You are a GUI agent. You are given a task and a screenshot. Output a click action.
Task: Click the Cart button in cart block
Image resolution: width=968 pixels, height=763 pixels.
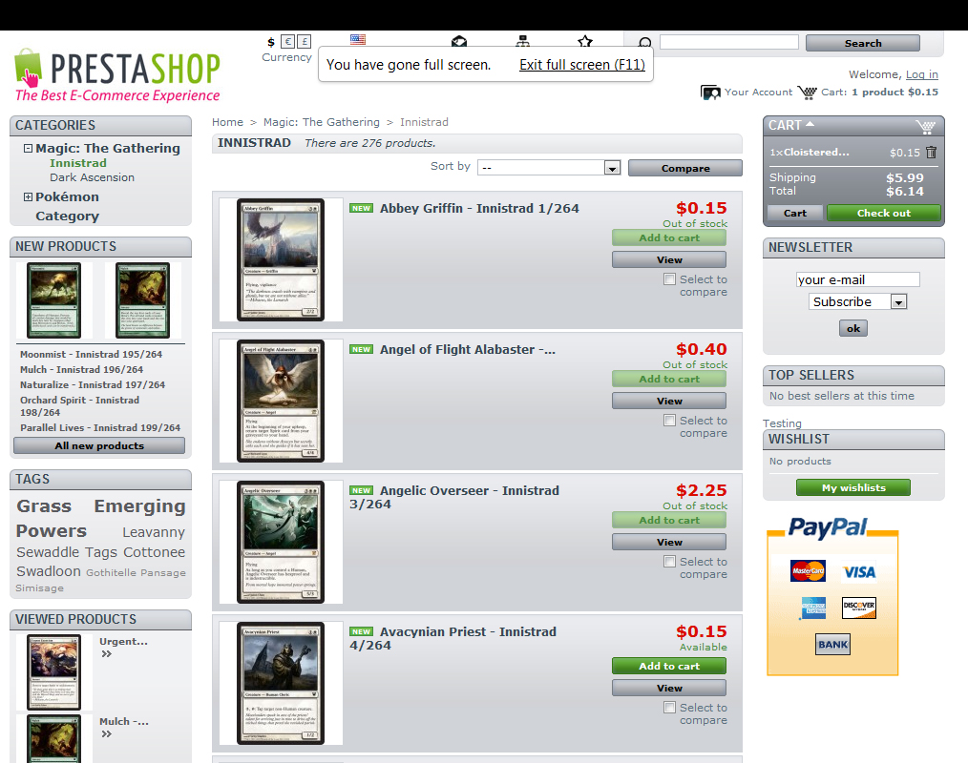795,213
